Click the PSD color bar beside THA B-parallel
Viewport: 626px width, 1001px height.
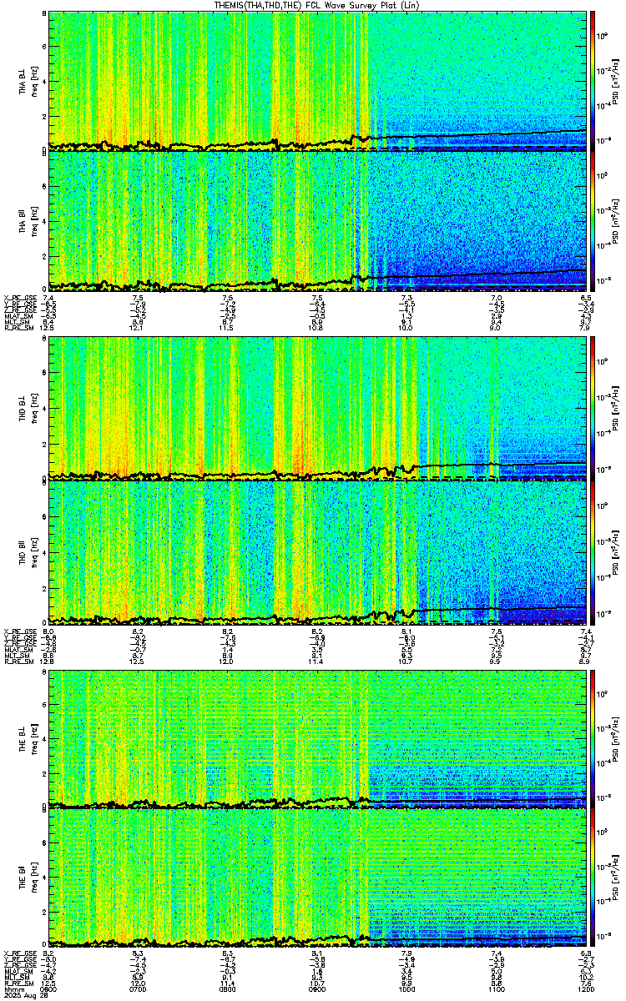point(593,220)
